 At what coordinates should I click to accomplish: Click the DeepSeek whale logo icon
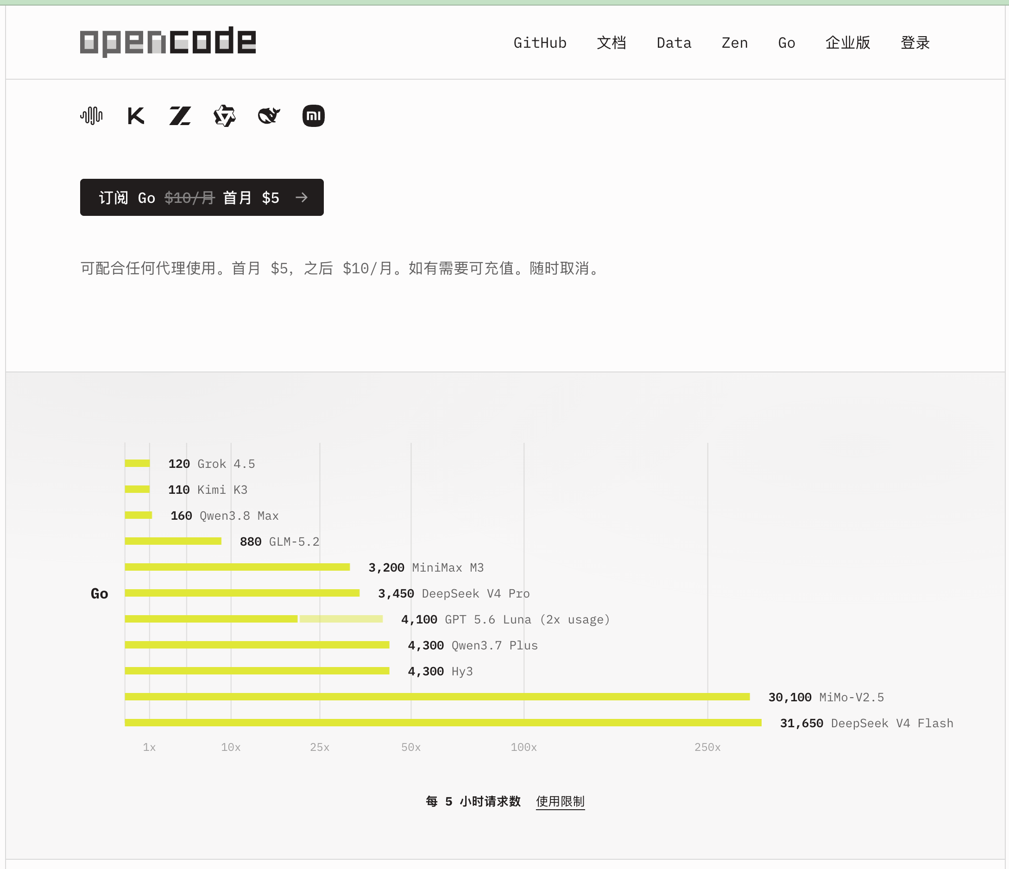point(269,116)
